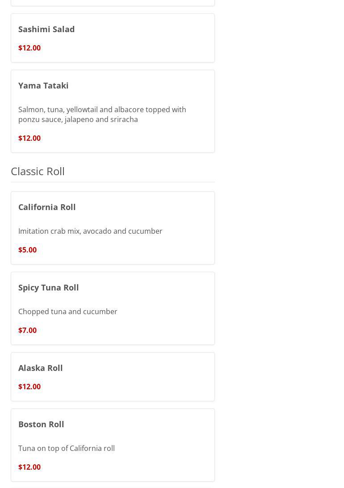Open the California Roll menu item

point(47,207)
